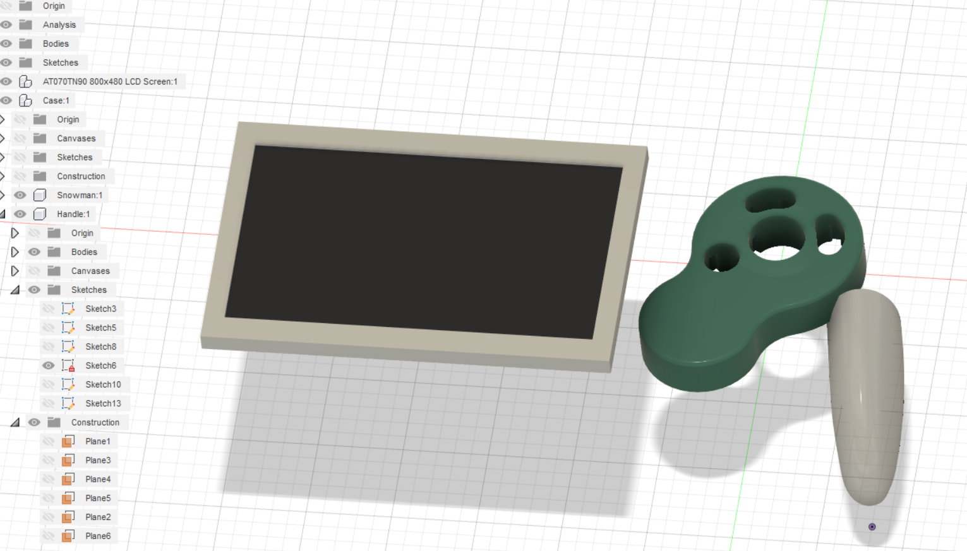Image resolution: width=967 pixels, height=551 pixels.
Task: Expand the Origin folder under Handle:1
Action: [15, 233]
